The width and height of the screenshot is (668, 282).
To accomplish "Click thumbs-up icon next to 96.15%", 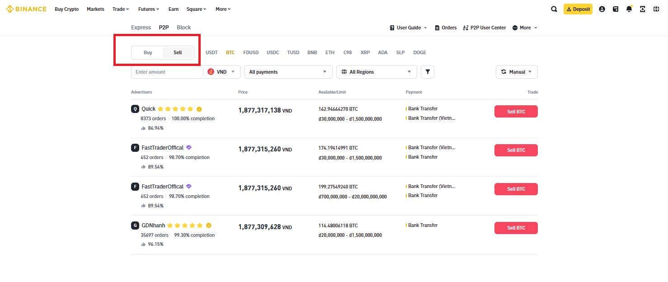I will click(143, 244).
